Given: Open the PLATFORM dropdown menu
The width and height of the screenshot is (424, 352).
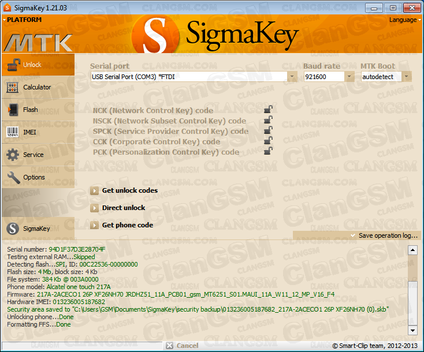Looking at the screenshot, I should pos(22,20).
